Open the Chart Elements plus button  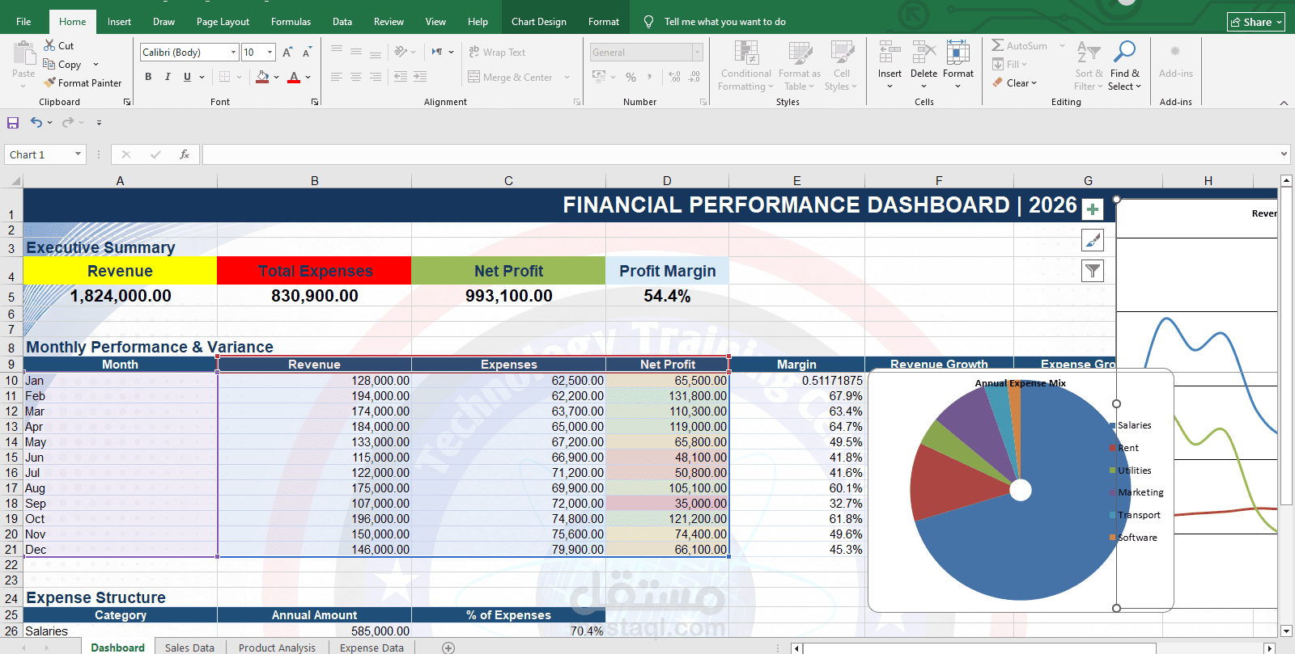pyautogui.click(x=1093, y=209)
